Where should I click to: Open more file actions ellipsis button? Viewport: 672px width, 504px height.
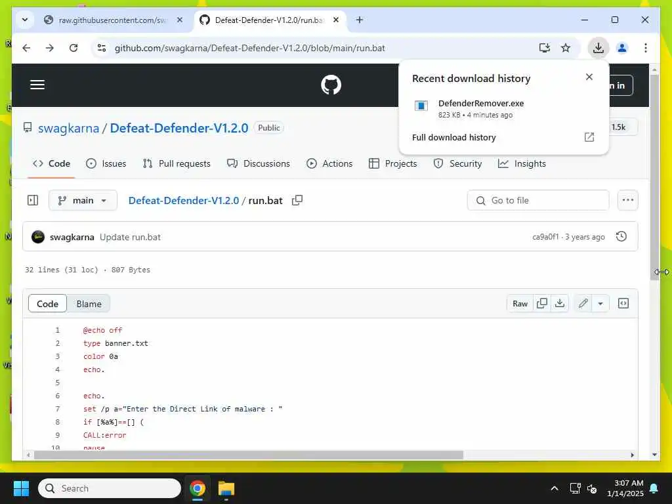pyautogui.click(x=628, y=200)
